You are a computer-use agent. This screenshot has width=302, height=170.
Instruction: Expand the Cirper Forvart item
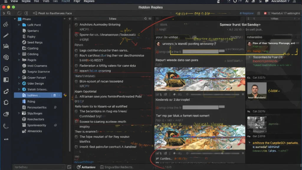tap(19, 78)
